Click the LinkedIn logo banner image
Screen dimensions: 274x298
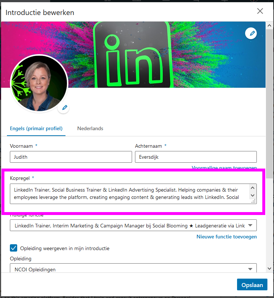point(133,54)
